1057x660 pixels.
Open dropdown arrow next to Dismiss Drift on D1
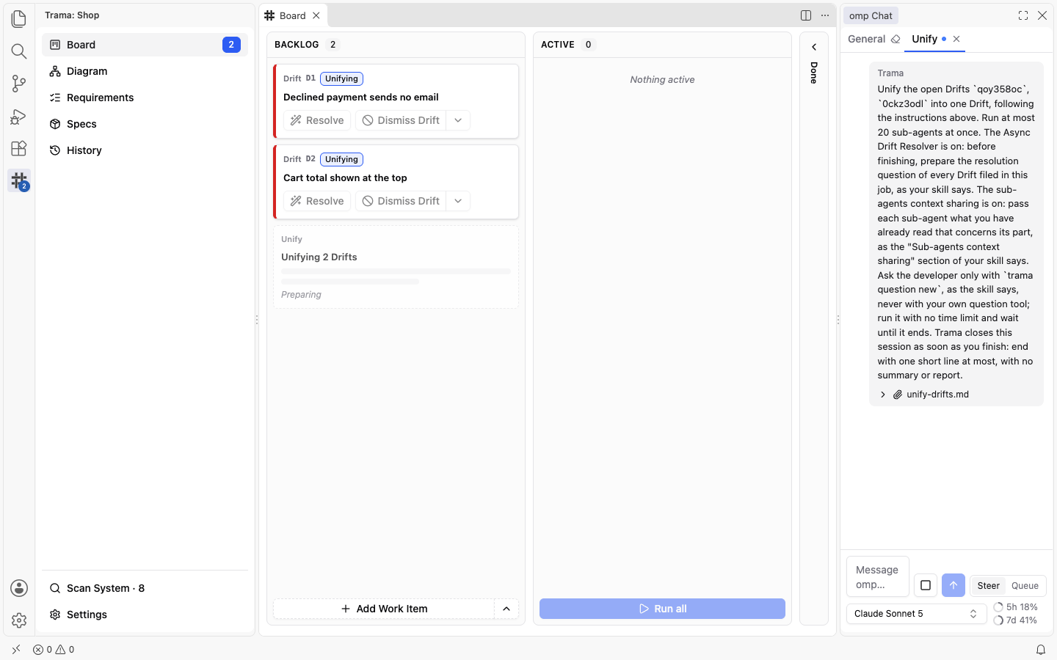point(458,120)
